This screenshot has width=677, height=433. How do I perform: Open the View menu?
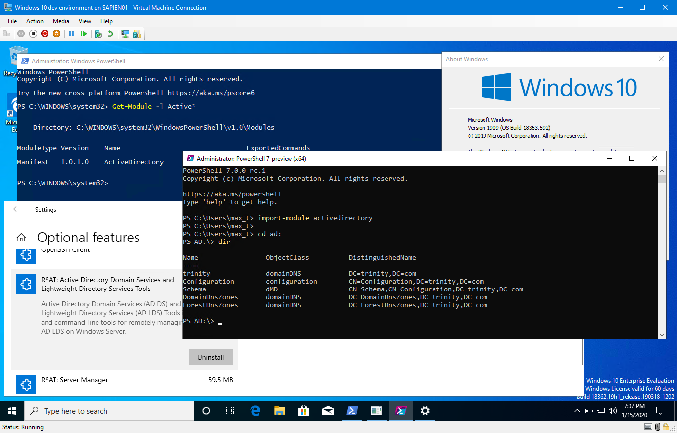85,21
